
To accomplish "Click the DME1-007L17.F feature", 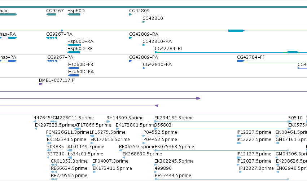I will coord(41,84).
